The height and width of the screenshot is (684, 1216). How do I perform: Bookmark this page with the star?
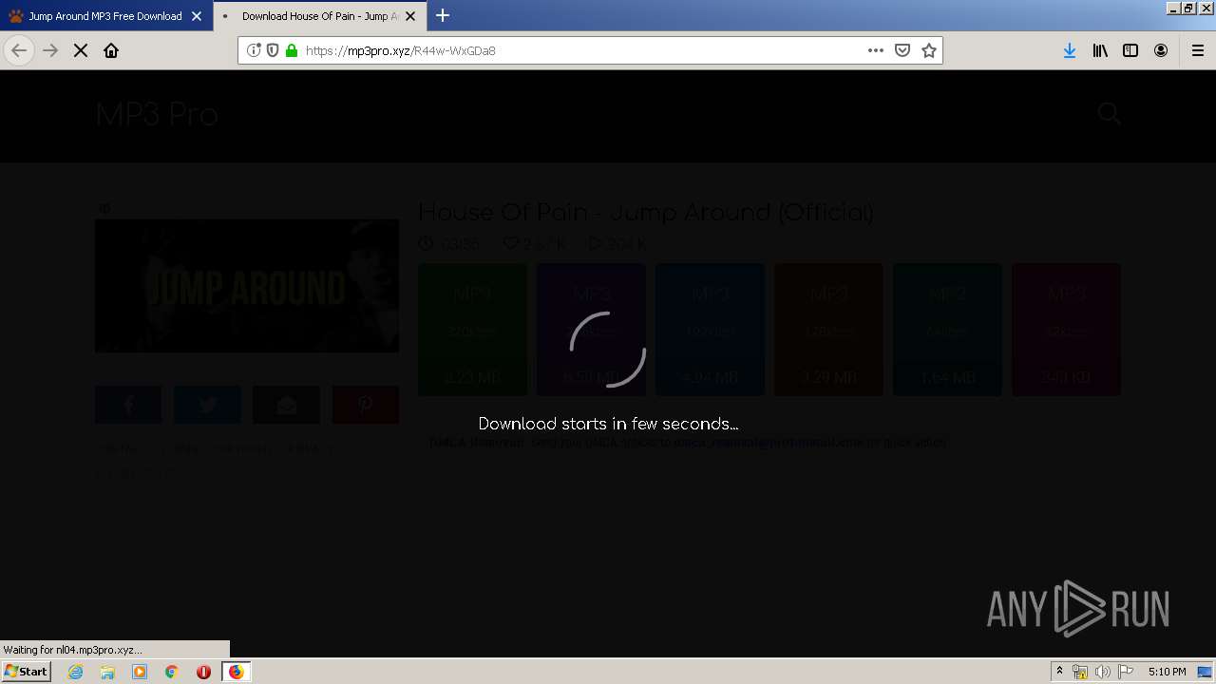click(x=929, y=50)
